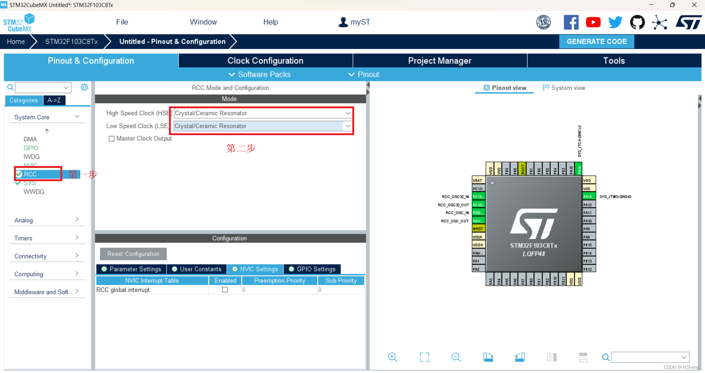The image size is (705, 373).
Task: Select the zoom out tool in pinout toolbar
Action: [x=456, y=357]
